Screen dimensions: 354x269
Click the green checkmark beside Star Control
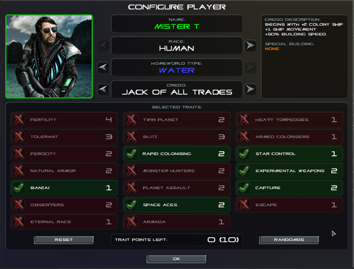pos(244,154)
